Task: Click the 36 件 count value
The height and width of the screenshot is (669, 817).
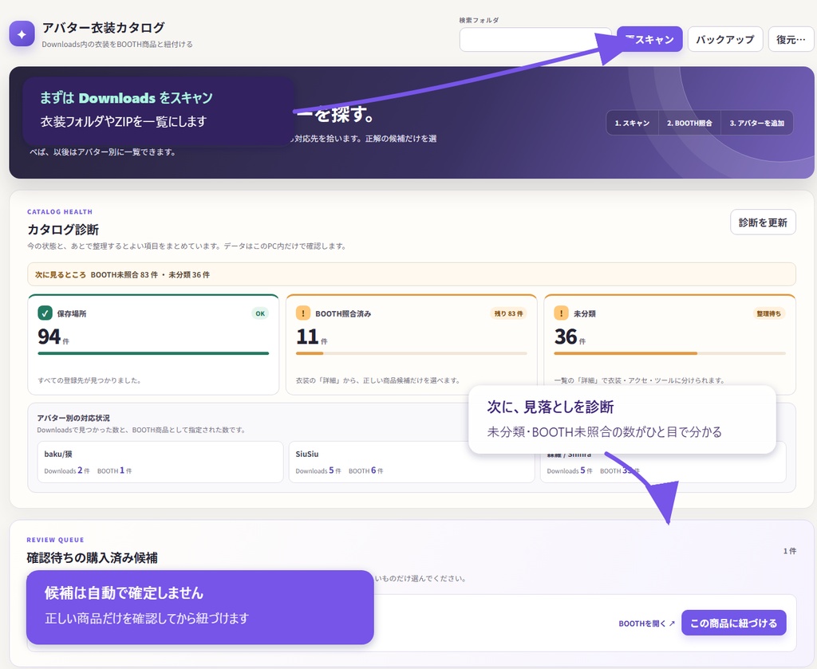Action: coord(570,336)
